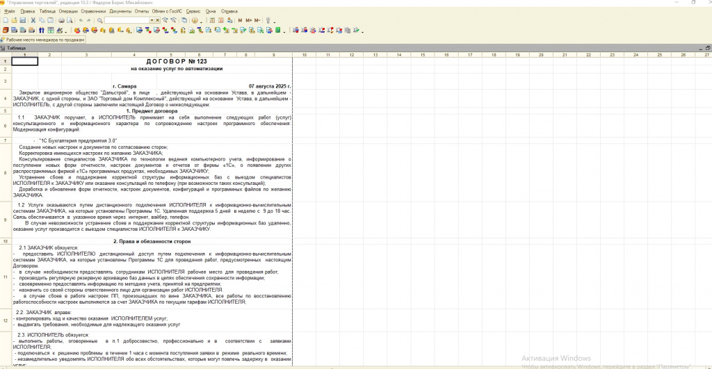Minimize the Таблица inner window
The width and height of the screenshot is (712, 369).
(701, 48)
